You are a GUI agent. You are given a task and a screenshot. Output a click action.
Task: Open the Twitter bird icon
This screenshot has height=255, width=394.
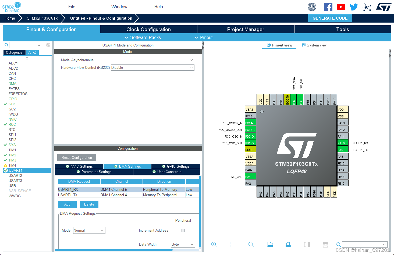354,7
